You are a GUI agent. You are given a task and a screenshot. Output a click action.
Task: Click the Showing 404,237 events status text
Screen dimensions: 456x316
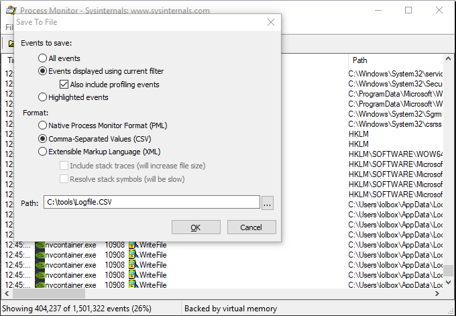(x=76, y=309)
